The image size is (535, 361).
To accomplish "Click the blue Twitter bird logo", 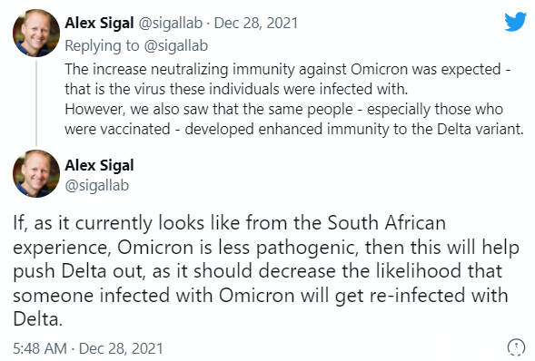I will 516,22.
